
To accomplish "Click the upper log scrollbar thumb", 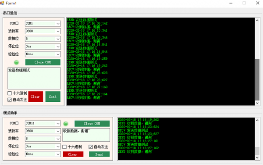I will coord(257,79).
